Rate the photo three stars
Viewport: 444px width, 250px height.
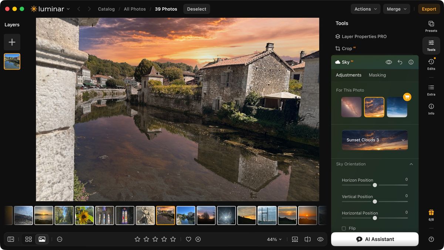click(155, 239)
